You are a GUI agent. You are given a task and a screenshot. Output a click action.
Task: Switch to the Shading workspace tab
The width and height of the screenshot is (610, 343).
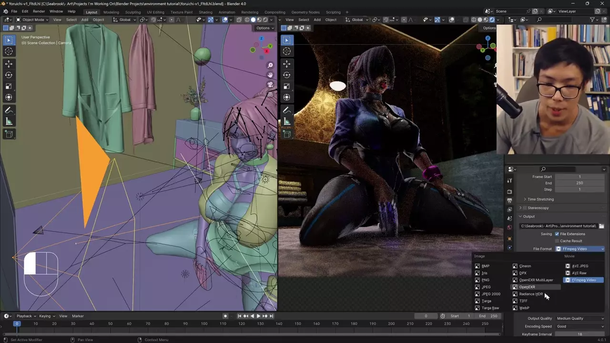(x=205, y=12)
